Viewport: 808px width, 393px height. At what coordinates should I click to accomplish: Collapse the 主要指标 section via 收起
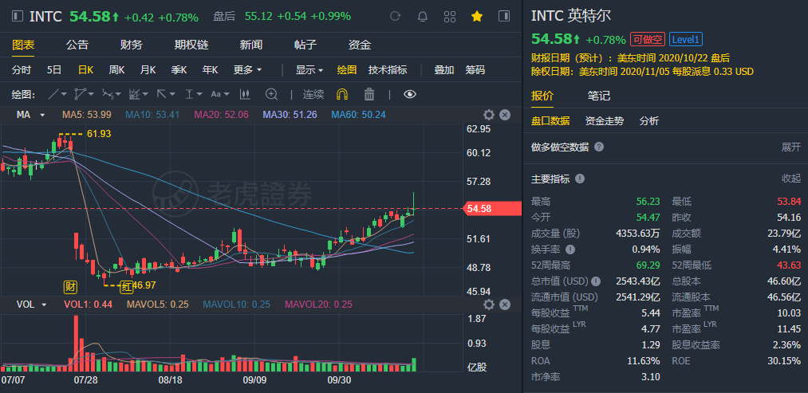(x=791, y=179)
